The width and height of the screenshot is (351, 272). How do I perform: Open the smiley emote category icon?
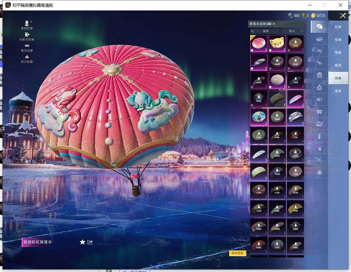click(x=319, y=74)
